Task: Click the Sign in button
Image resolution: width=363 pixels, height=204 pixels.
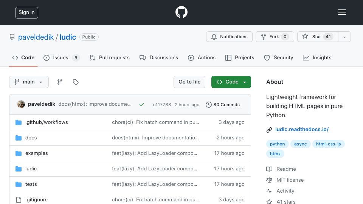Action: pos(26,12)
